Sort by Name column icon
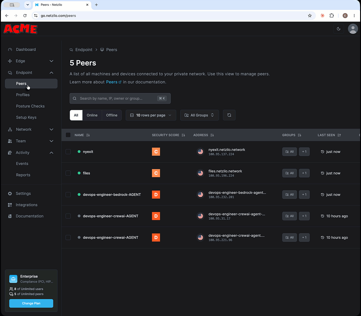The image size is (361, 316). (x=88, y=135)
